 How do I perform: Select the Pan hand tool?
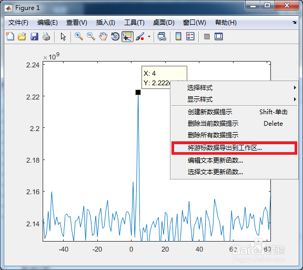(x=103, y=36)
